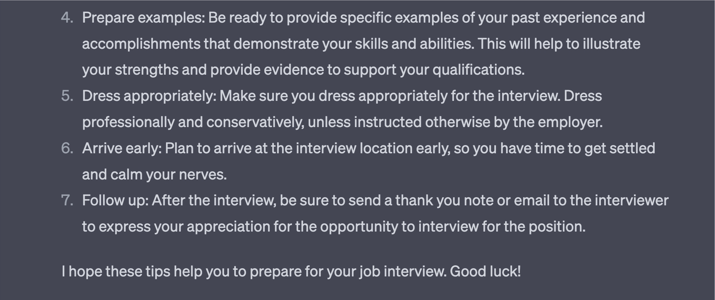
Task: Click the "Arrive early:" heading text
Action: click(122, 149)
